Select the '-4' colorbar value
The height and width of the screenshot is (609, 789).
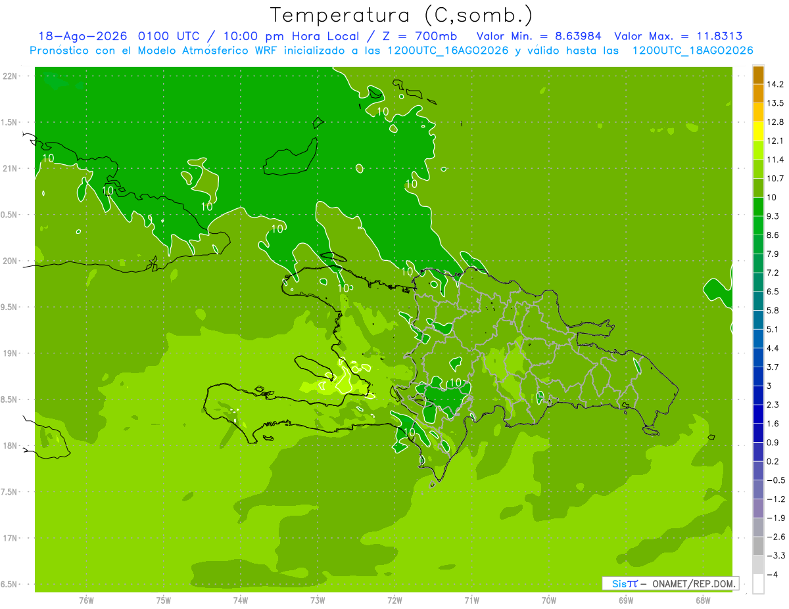point(773,575)
